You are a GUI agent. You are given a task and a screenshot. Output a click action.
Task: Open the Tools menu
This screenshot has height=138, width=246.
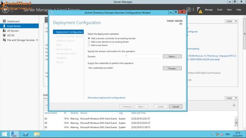(x=219, y=10)
